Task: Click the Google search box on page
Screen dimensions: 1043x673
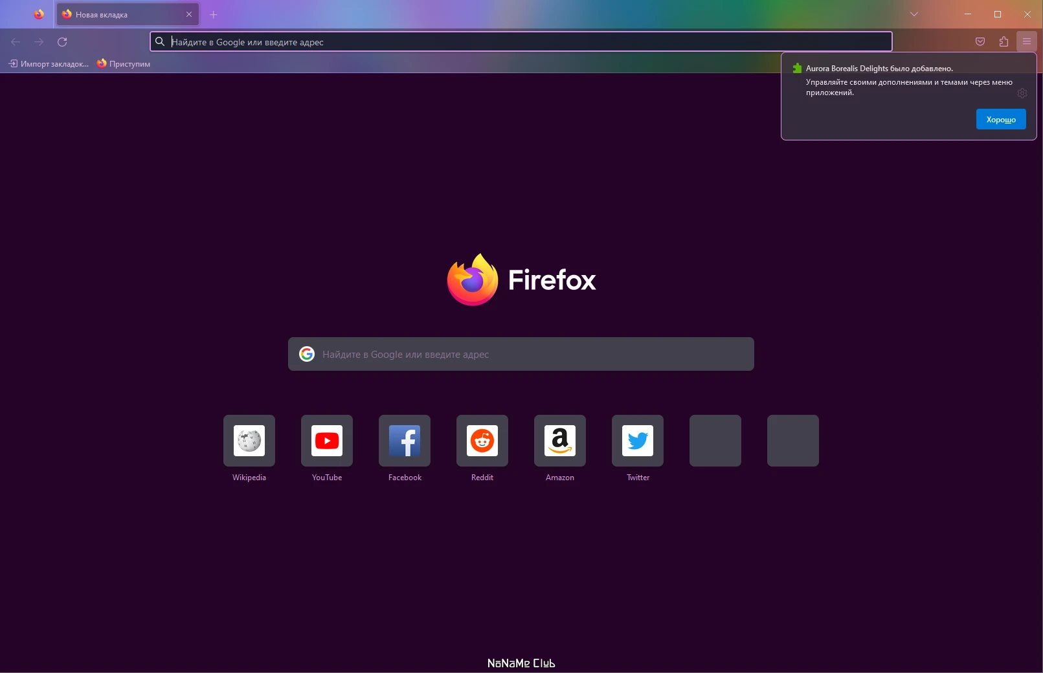Action: (521, 354)
